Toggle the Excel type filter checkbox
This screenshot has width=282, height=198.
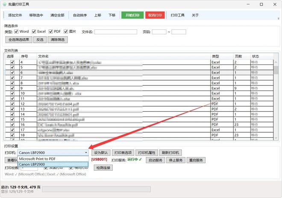(34, 32)
